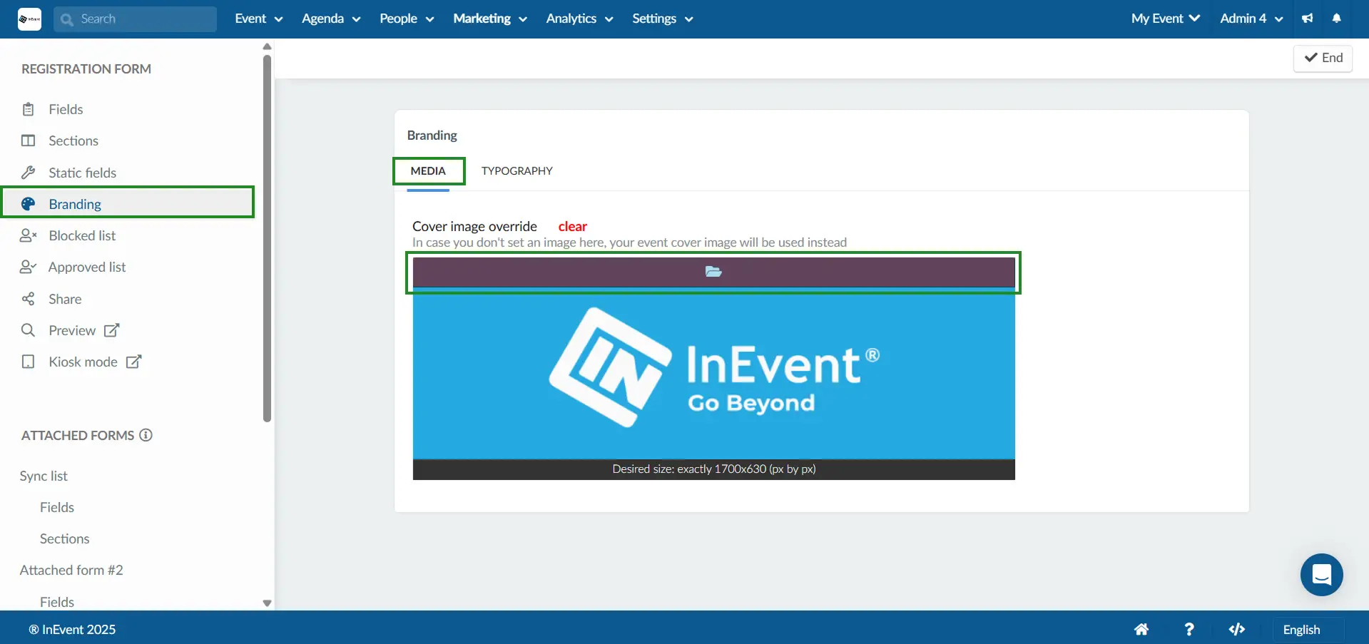Click the Preview magnifier icon
Image resolution: width=1369 pixels, height=644 pixels.
[29, 330]
